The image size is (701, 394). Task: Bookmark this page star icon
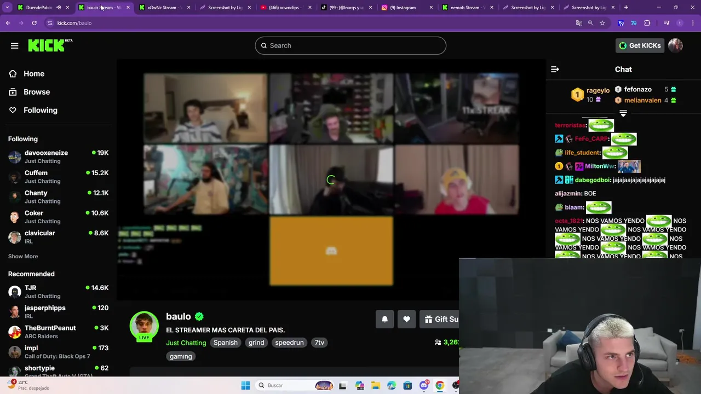[x=602, y=23]
